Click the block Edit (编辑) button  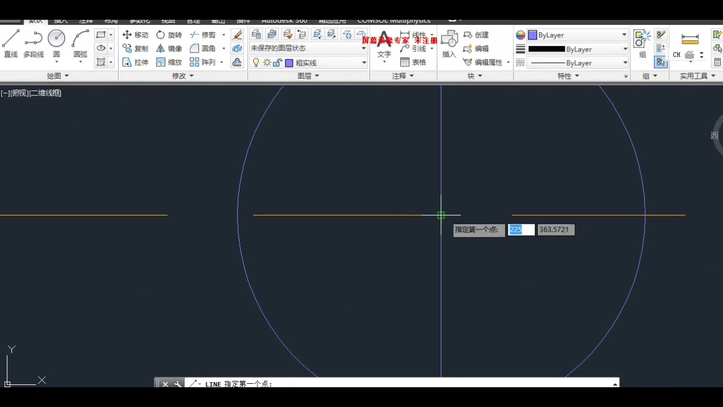[x=476, y=49]
